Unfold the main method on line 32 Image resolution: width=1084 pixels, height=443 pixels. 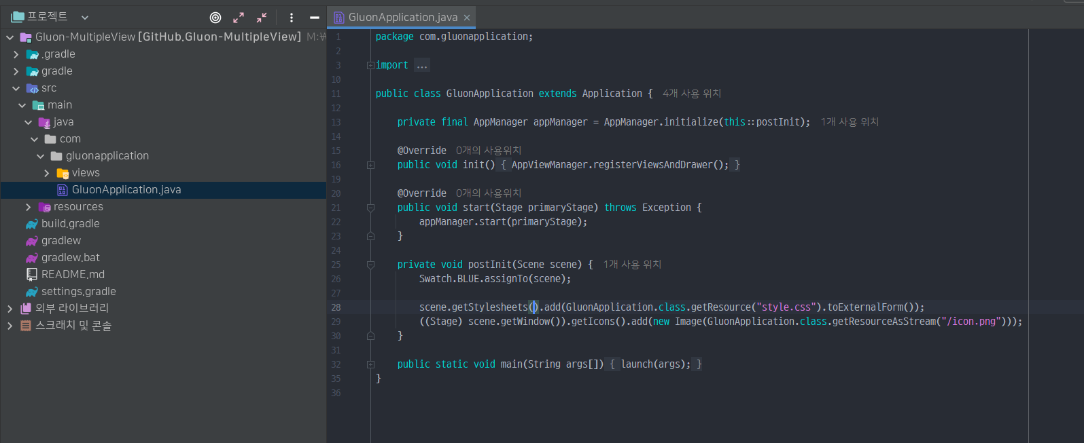pyautogui.click(x=370, y=364)
